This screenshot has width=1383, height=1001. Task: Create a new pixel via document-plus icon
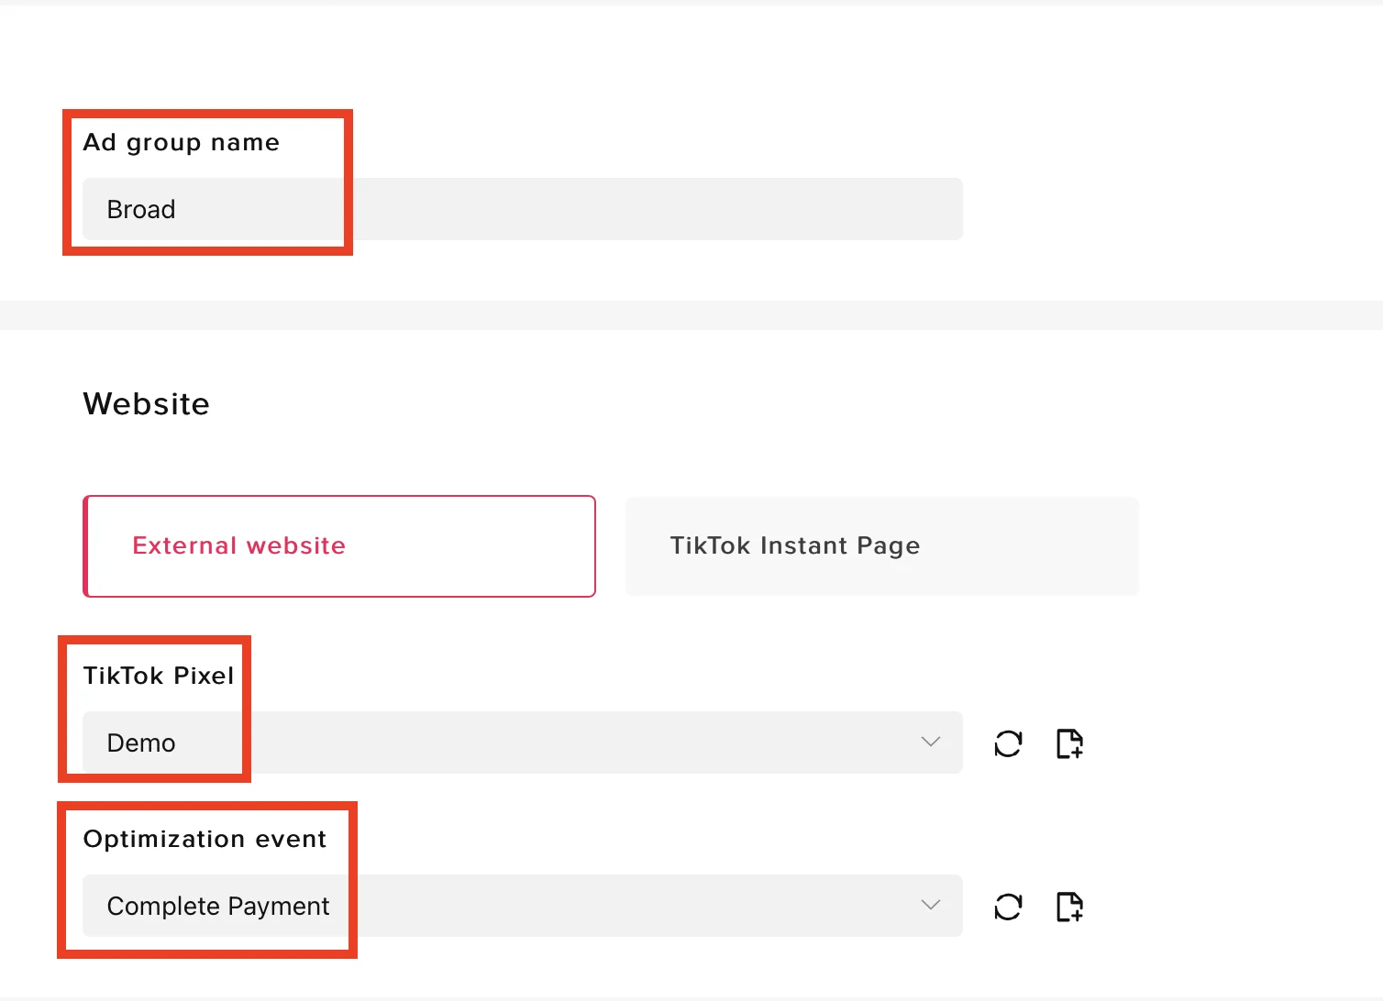1069,743
